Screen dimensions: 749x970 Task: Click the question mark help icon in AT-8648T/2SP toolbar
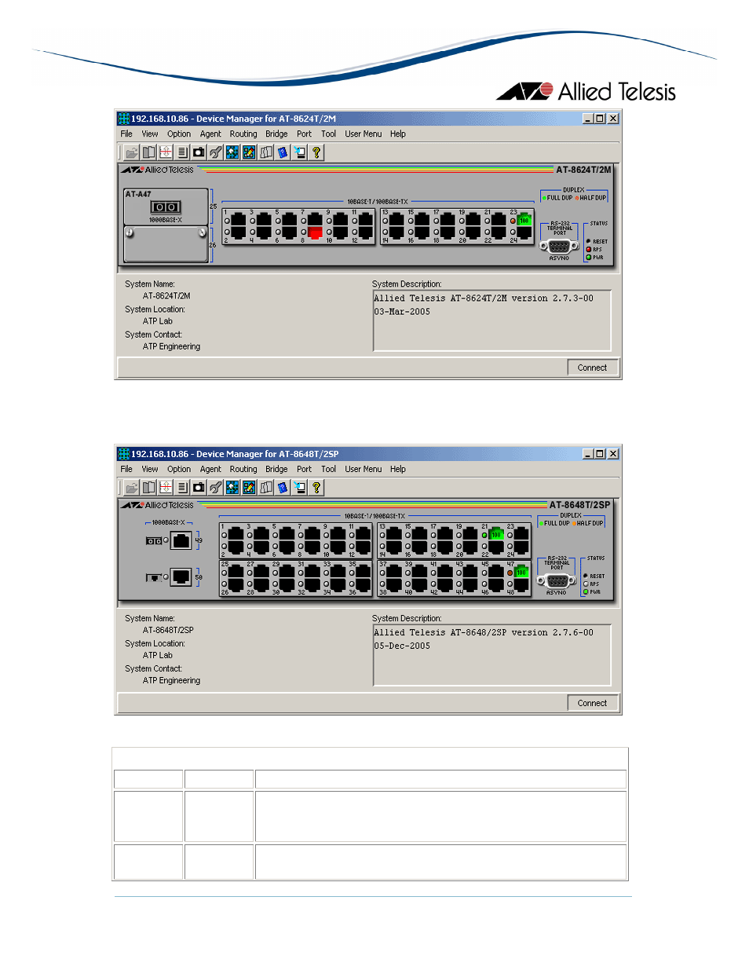[x=316, y=488]
